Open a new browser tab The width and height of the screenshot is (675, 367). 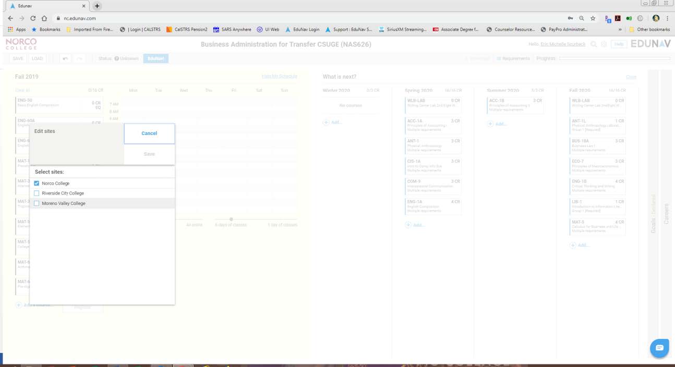click(x=97, y=6)
